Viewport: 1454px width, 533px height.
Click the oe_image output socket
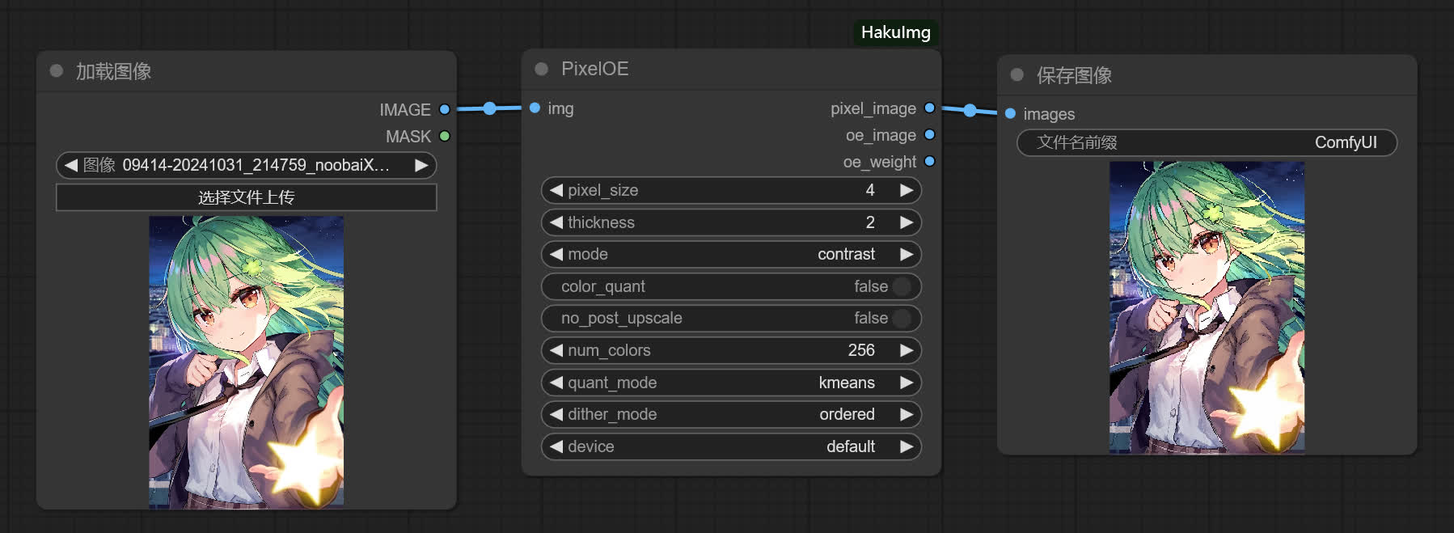pyautogui.click(x=929, y=134)
